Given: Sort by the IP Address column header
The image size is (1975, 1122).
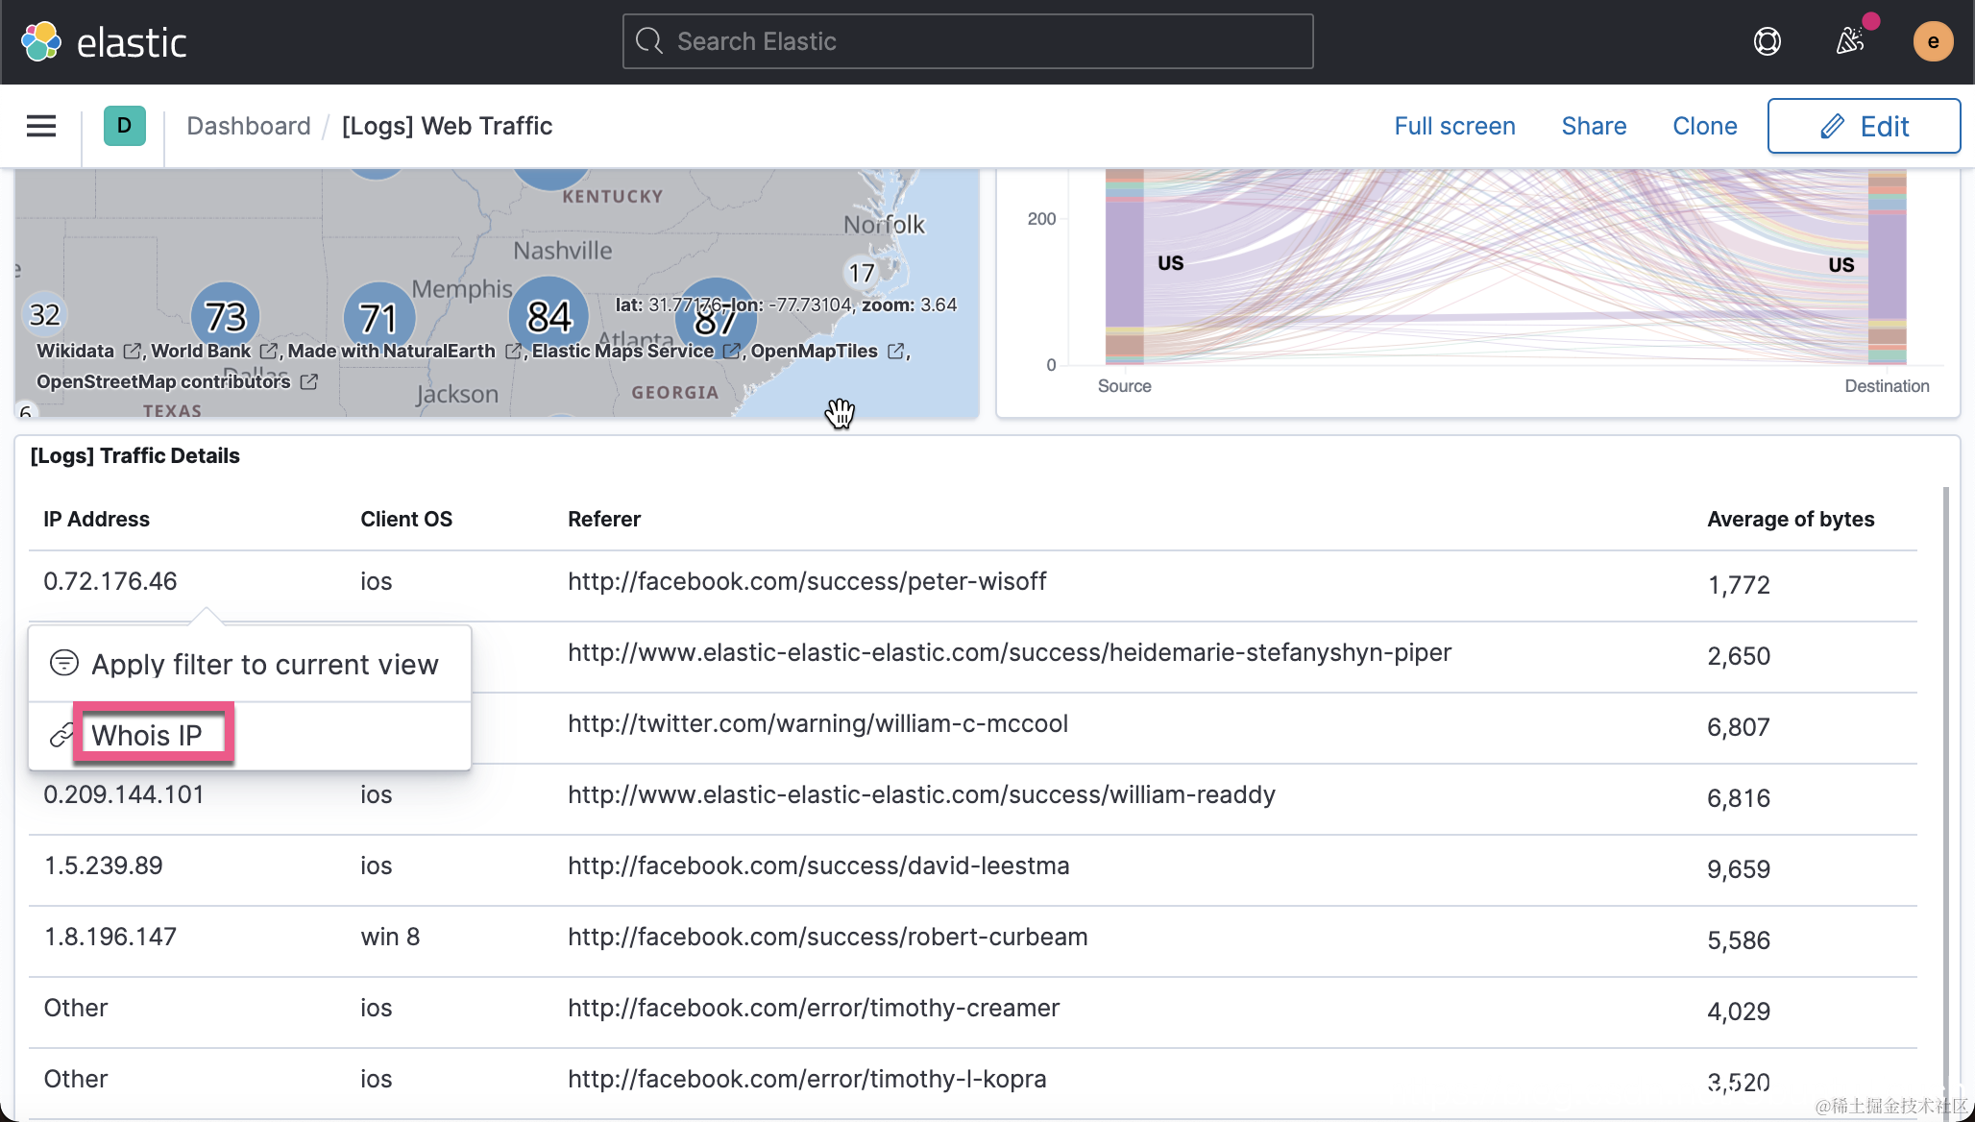Looking at the screenshot, I should [x=96, y=519].
